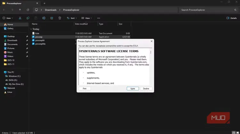Switch to large thumbnails view icon in status bar

(237, 133)
